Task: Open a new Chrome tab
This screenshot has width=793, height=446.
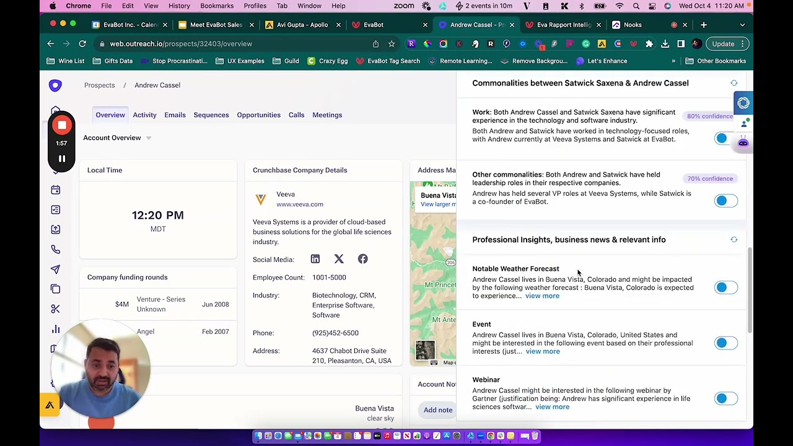Action: (704, 25)
